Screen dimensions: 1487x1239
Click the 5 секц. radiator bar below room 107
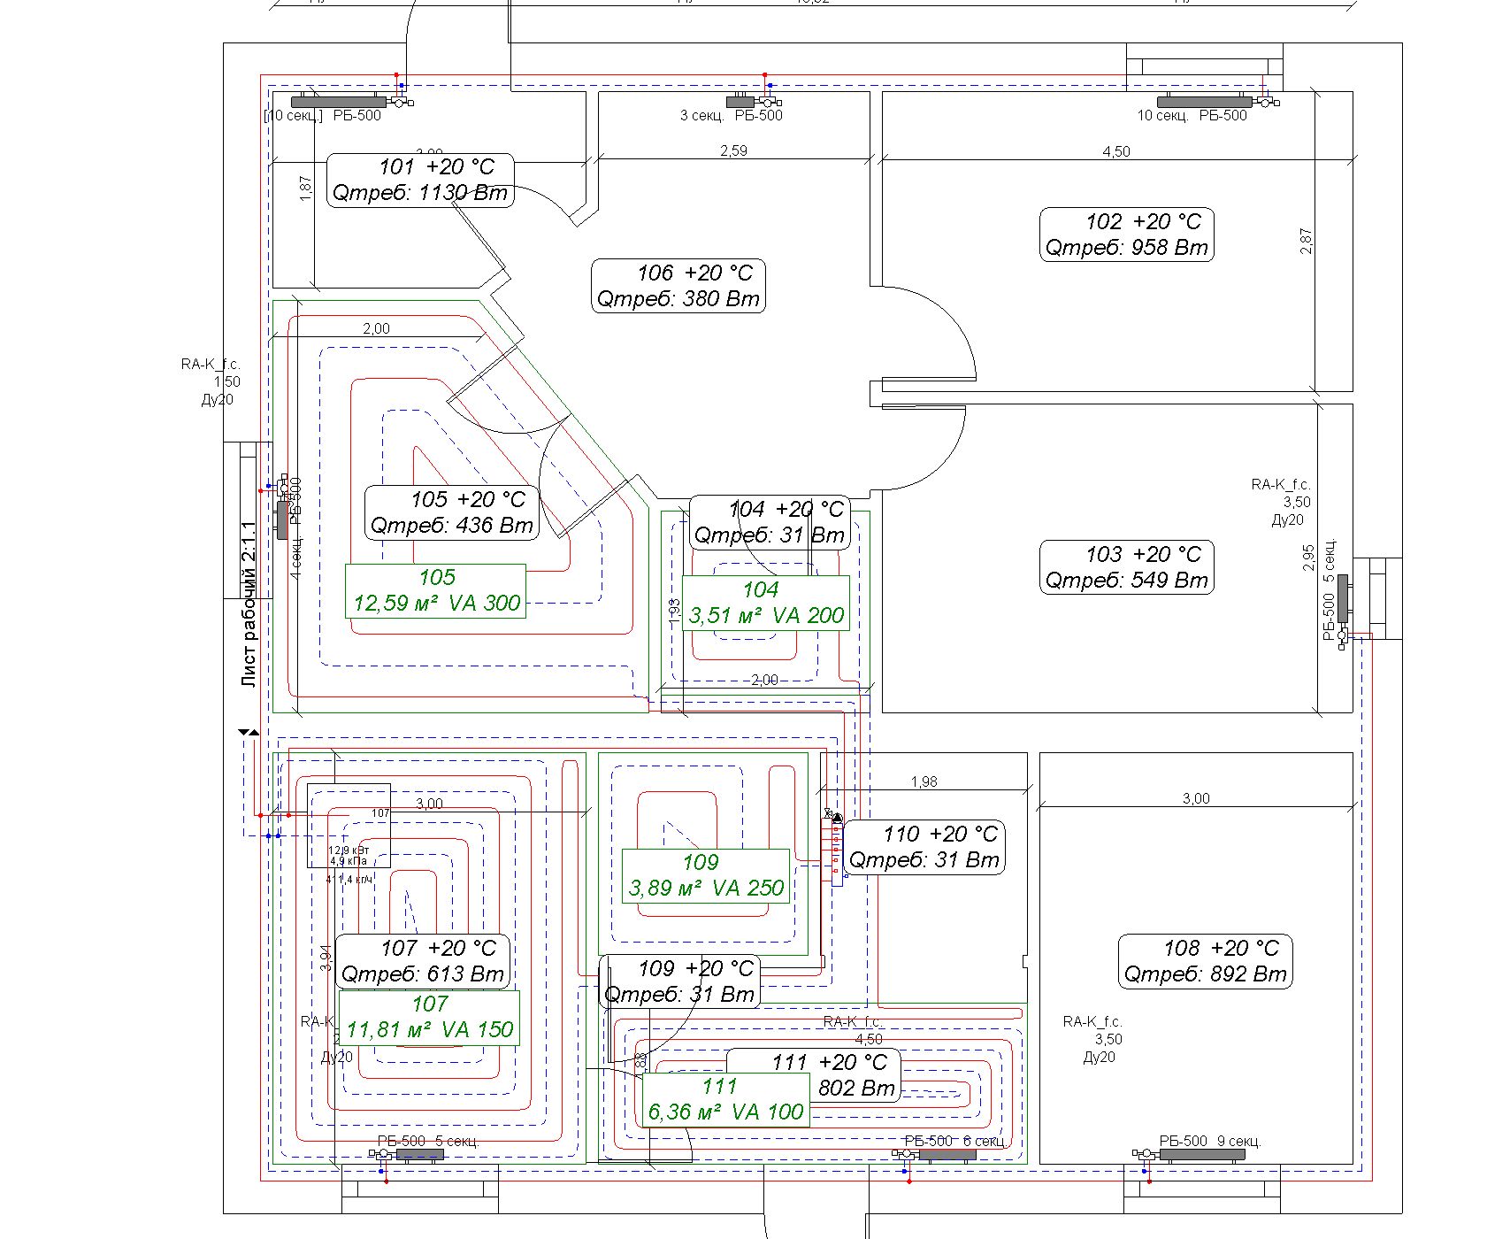419,1154
